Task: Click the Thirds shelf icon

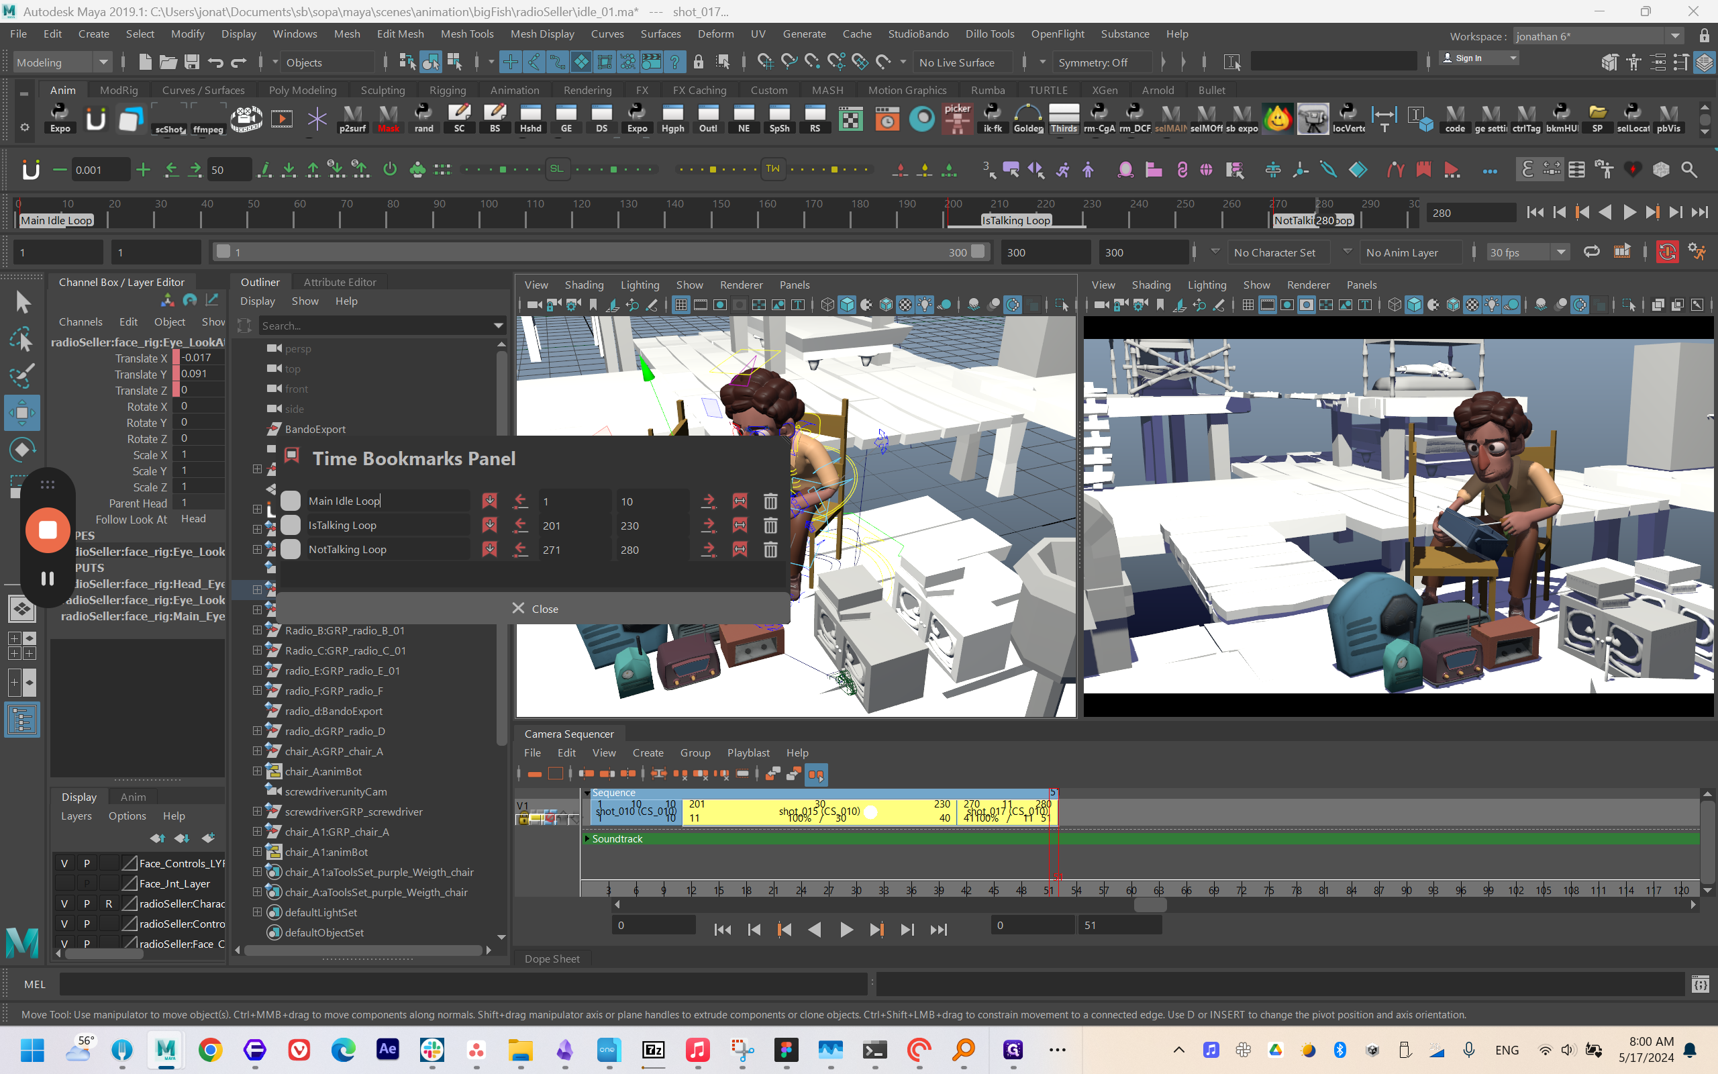Action: 1064,118
